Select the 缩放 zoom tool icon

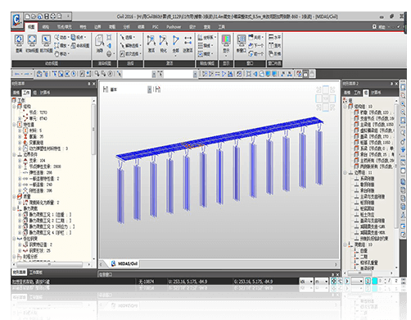[56, 45]
